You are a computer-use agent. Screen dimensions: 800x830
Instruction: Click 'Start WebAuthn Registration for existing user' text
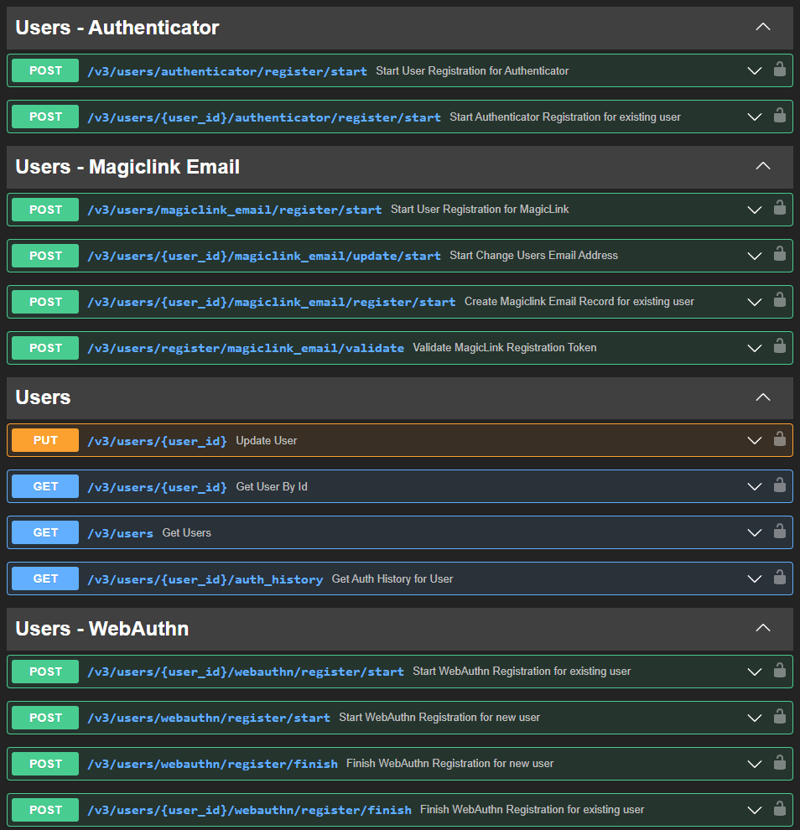[522, 672]
